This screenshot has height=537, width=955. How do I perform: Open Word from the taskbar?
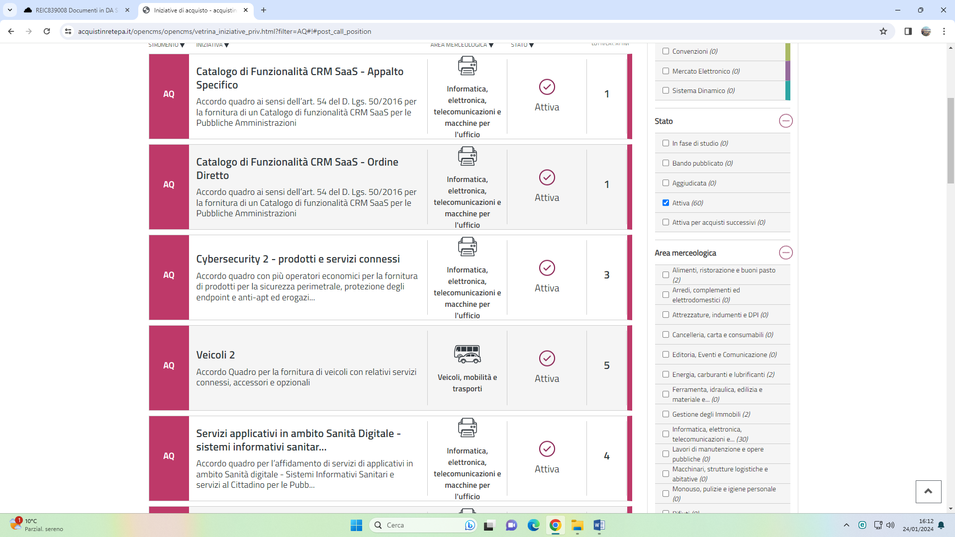pyautogui.click(x=599, y=525)
